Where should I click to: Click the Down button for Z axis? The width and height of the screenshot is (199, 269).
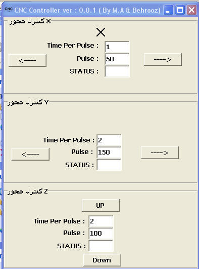point(102,260)
